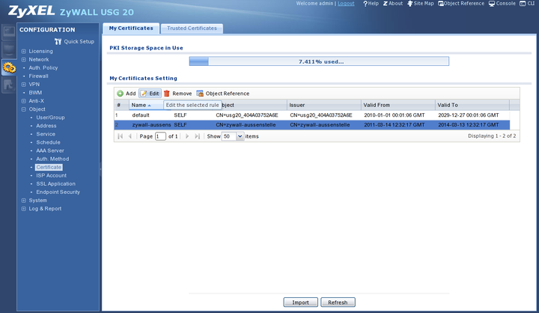Expand the System menu node

pos(24,200)
